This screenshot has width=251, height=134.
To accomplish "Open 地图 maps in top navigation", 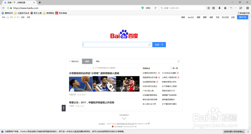I will (198, 17).
